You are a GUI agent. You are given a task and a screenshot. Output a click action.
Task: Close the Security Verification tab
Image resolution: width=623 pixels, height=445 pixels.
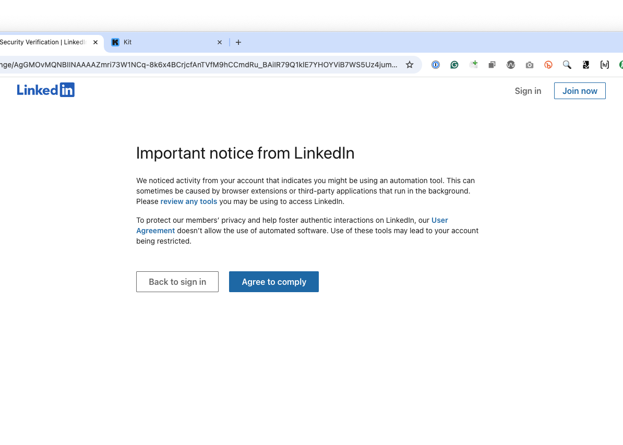point(95,42)
